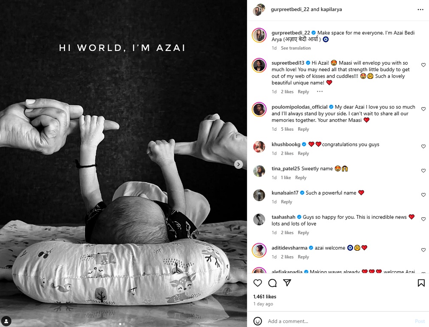Open the kapilarya profile link in the header
This screenshot has height=327, width=429.
click(x=331, y=9)
